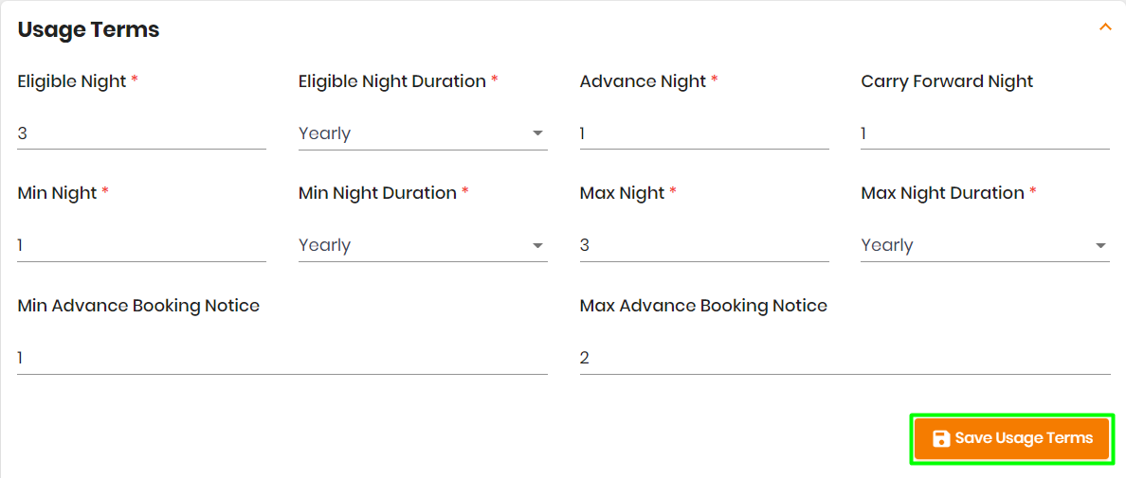The height and width of the screenshot is (478, 1126).
Task: Click the Usage Terms section heading
Action: (x=88, y=30)
